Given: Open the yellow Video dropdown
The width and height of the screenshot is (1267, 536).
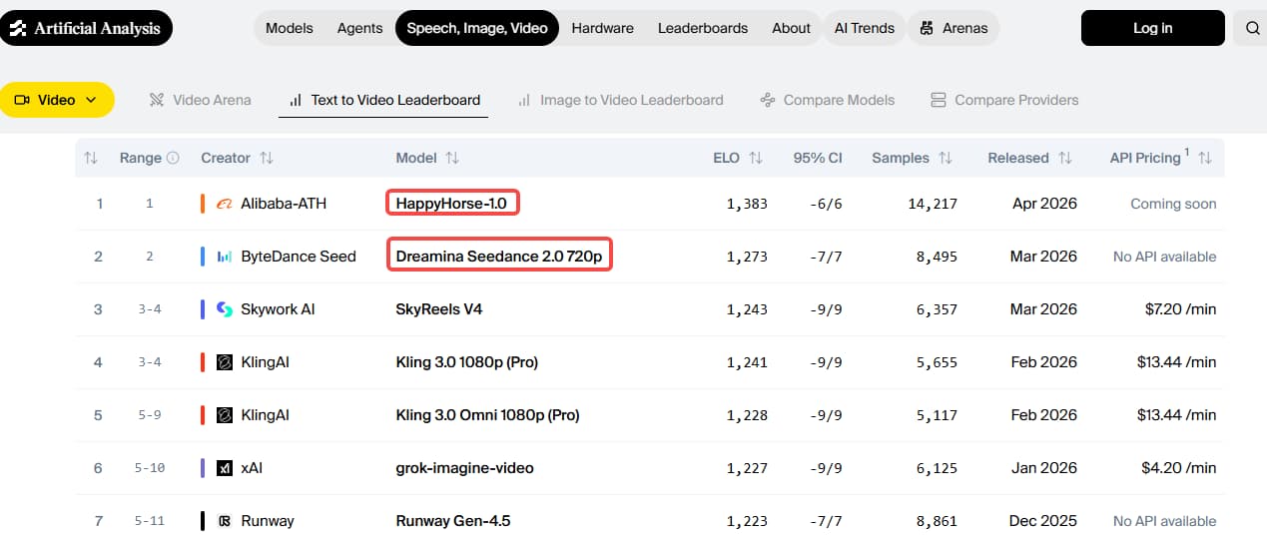Looking at the screenshot, I should point(57,100).
